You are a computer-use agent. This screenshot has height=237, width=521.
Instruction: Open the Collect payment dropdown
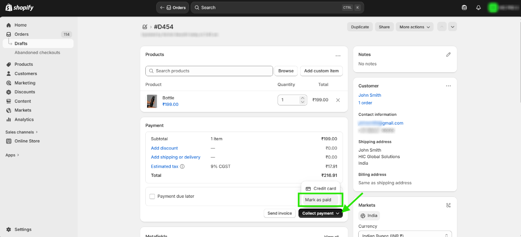321,213
